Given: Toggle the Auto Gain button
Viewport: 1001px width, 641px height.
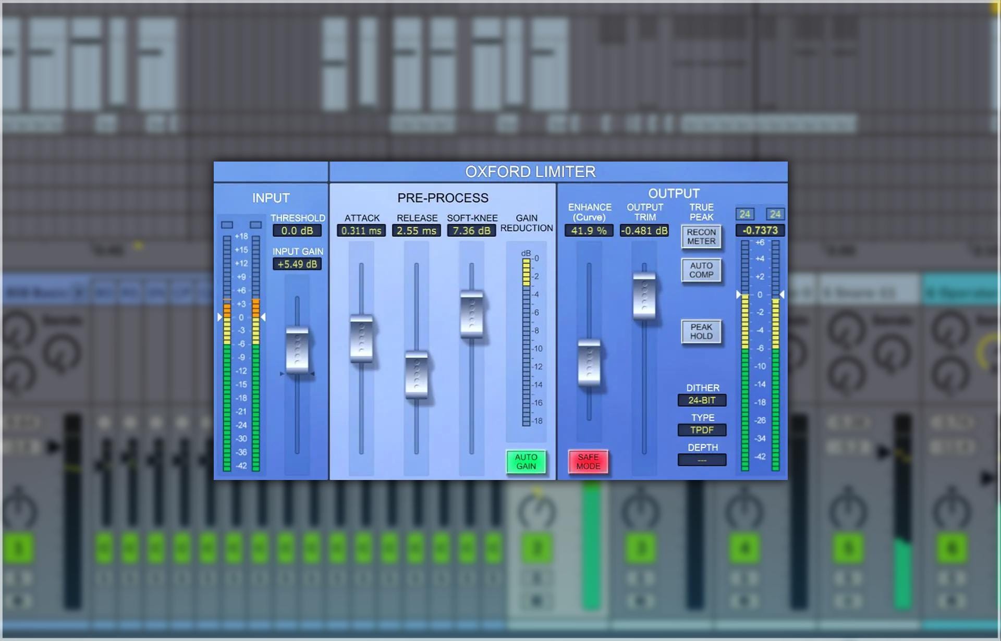Looking at the screenshot, I should tap(526, 462).
